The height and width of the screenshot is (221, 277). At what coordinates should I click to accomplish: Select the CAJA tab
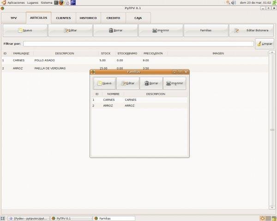[138, 18]
